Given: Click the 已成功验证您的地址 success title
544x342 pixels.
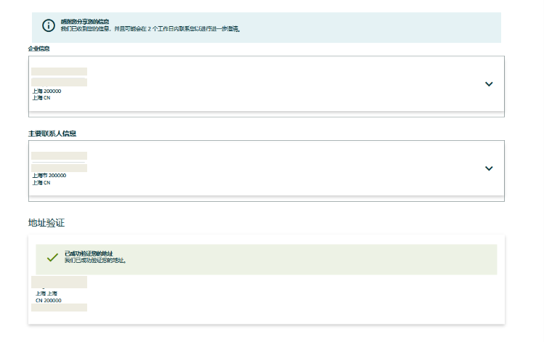Looking at the screenshot, I should pos(88,253).
